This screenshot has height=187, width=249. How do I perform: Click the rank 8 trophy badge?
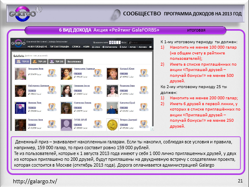[x=98, y=107]
